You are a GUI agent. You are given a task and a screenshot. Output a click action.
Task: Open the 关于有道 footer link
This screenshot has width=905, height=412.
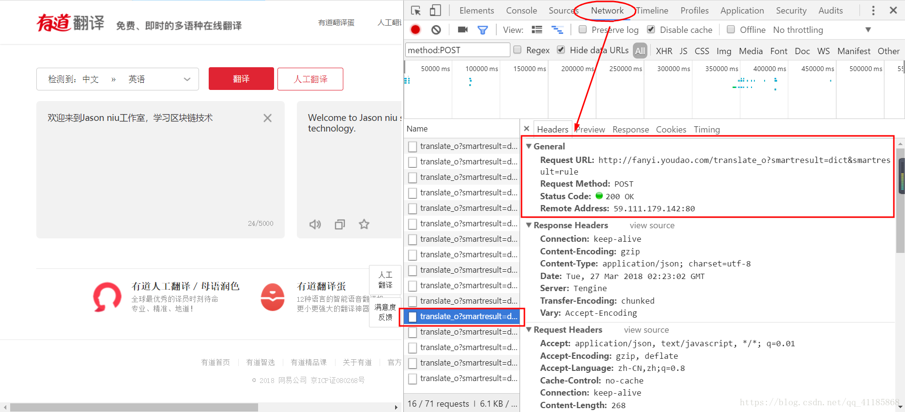coord(357,362)
